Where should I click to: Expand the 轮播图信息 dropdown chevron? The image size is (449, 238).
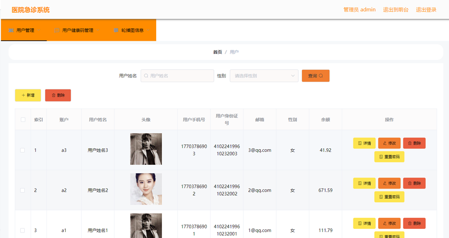pos(148,30)
